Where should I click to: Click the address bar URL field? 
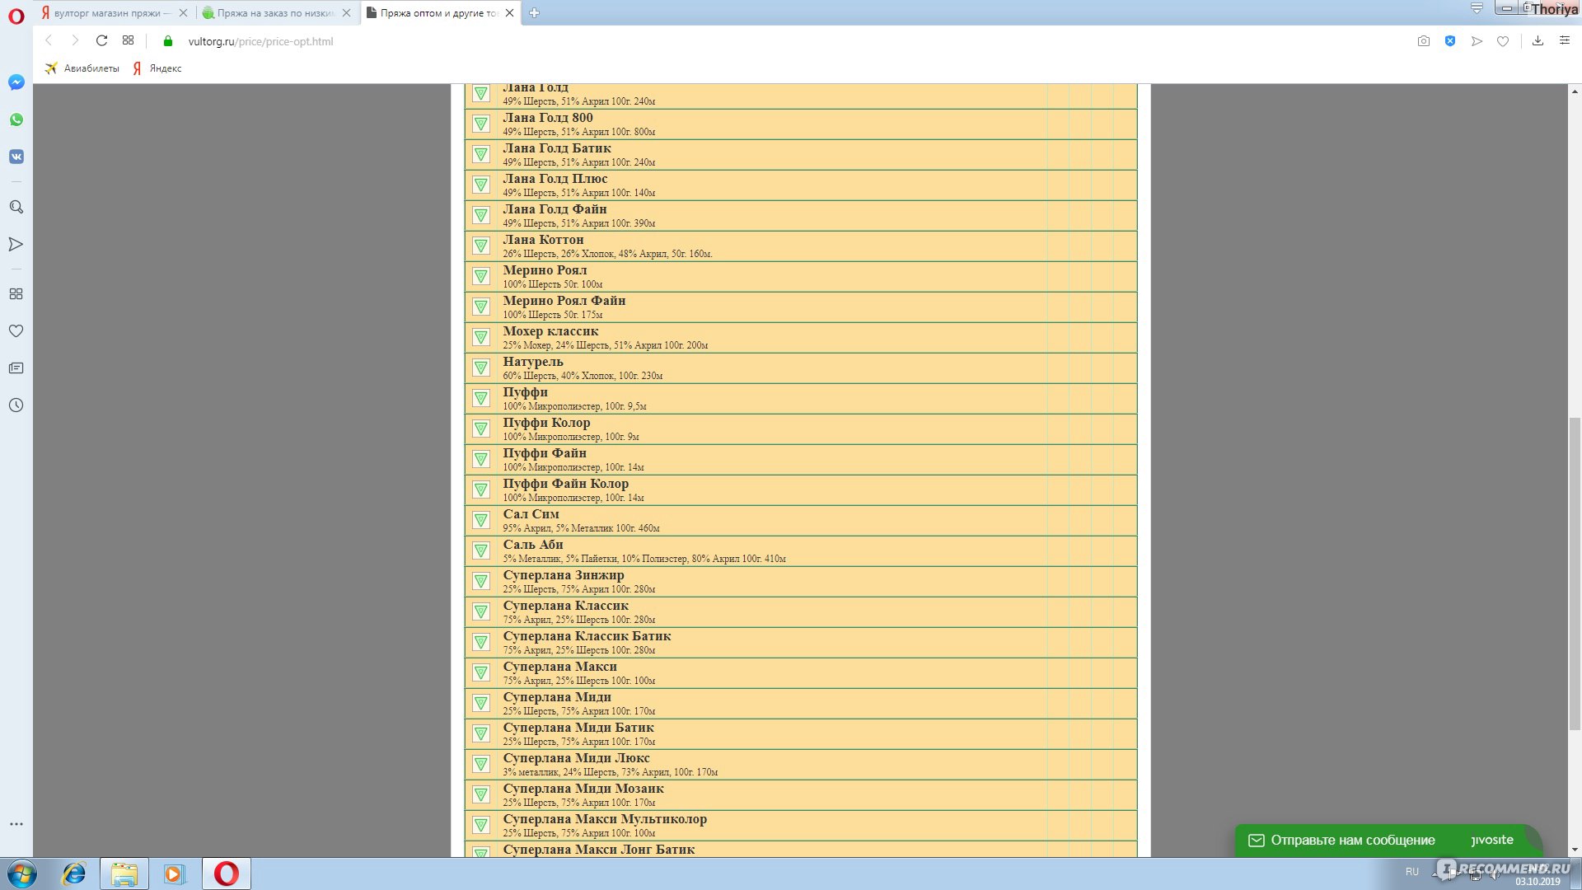[x=791, y=41]
